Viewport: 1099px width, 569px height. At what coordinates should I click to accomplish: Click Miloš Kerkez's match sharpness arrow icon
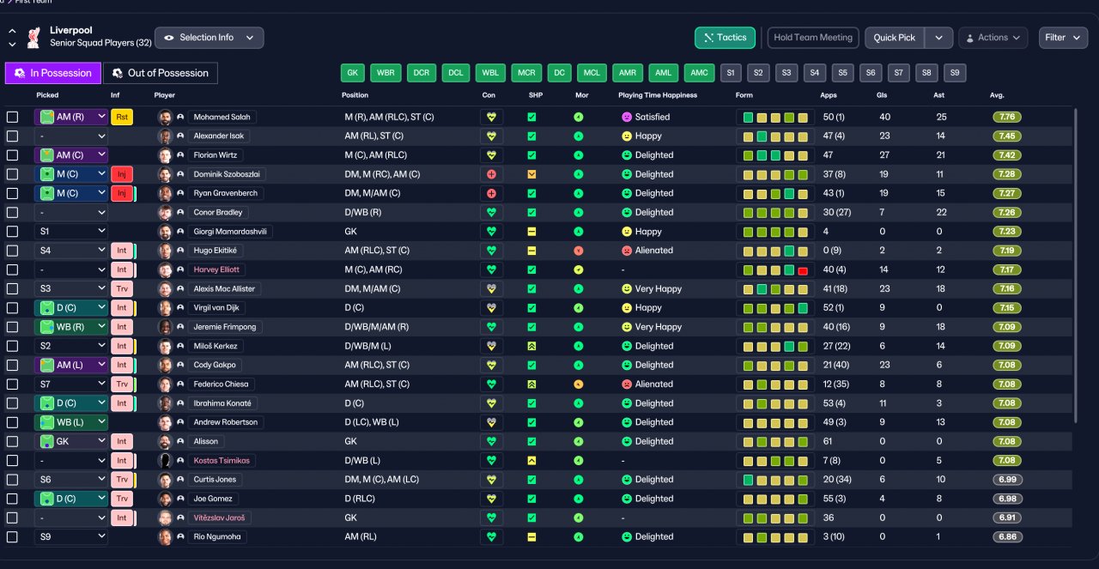click(531, 346)
